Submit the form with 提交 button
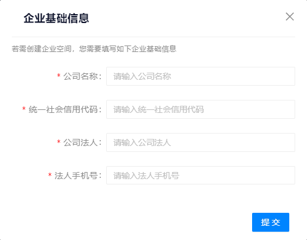This screenshot has width=307, height=240. tap(270, 222)
